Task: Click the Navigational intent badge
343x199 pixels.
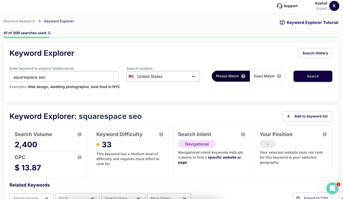Action: (x=197, y=144)
